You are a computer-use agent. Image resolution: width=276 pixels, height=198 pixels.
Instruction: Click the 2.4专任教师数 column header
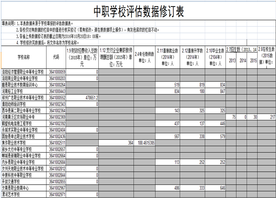(145, 57)
